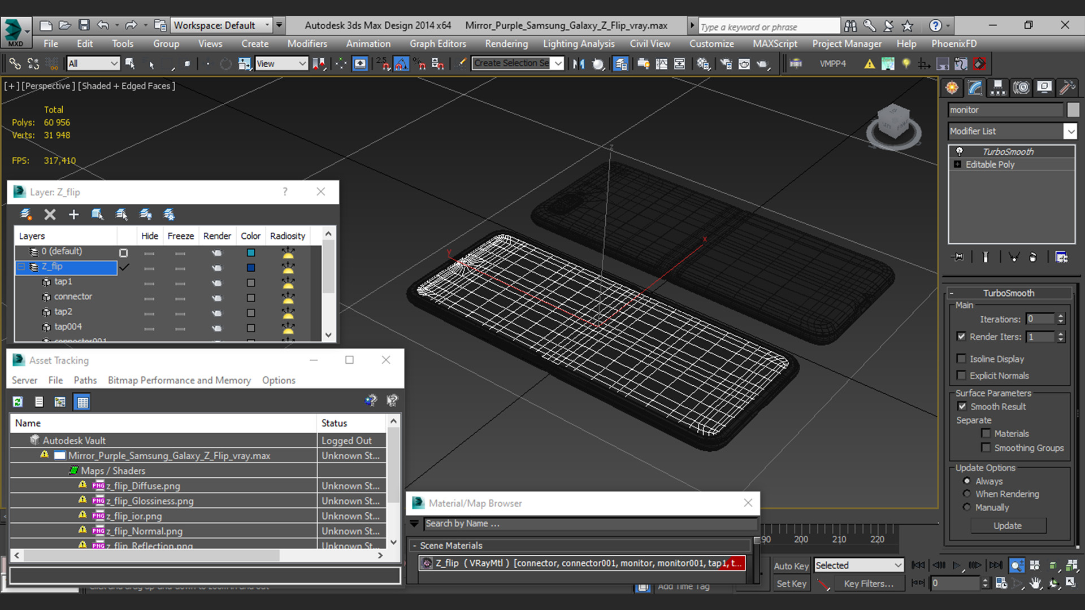Viewport: 1085px width, 610px height.
Task: Click Configure Modifier Sets icon
Action: [1062, 257]
